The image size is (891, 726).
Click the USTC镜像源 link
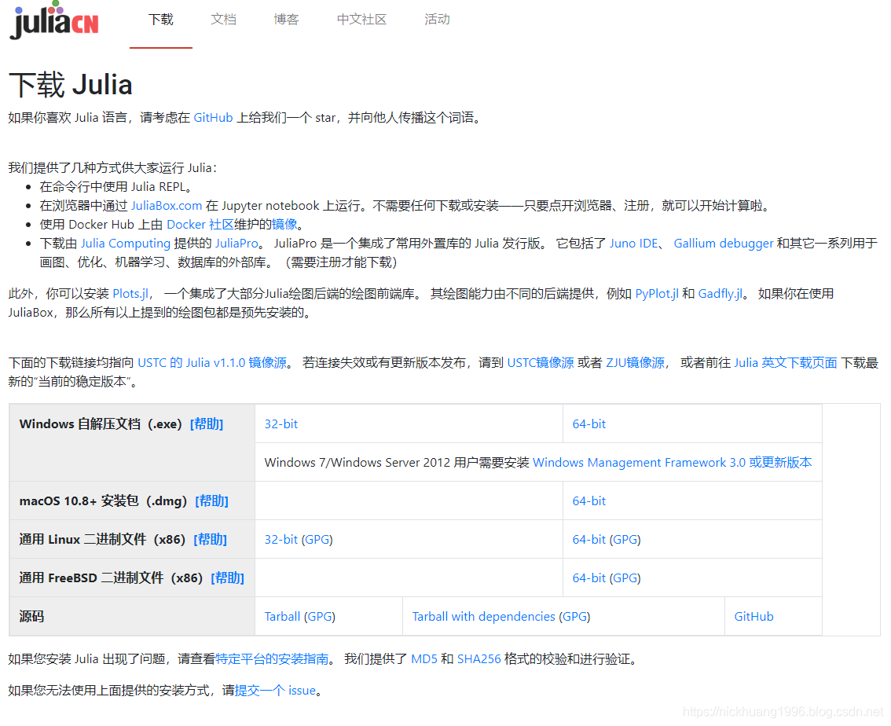coord(541,362)
